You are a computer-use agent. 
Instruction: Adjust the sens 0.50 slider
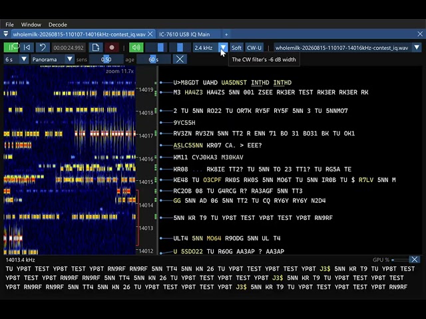pyautogui.click(x=106, y=59)
